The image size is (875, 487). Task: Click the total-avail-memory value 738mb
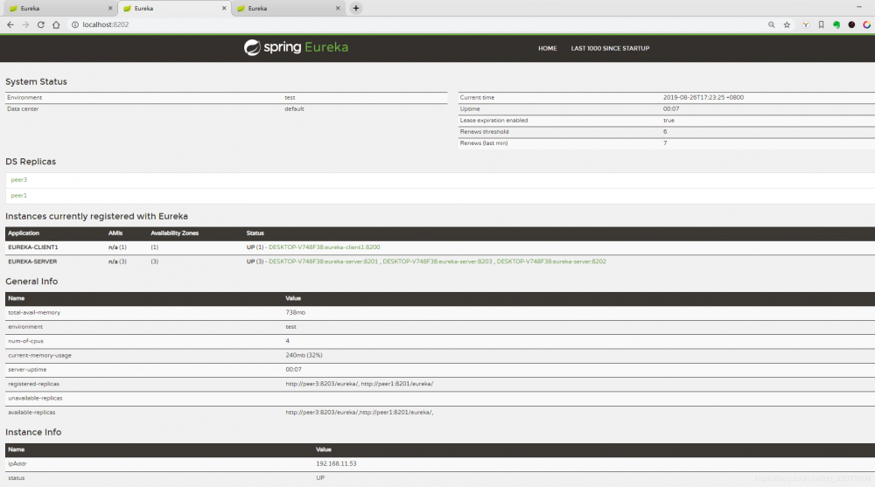[x=295, y=312]
